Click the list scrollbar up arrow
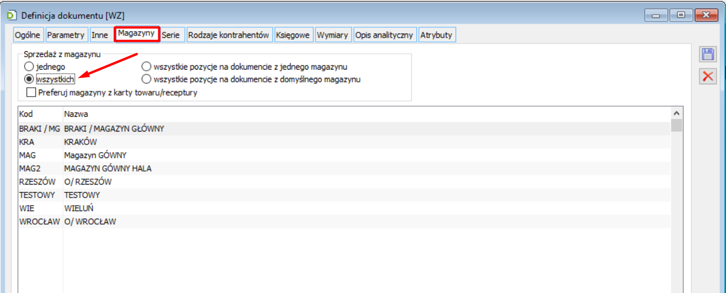Screen dimensions: 726x293 point(676,113)
